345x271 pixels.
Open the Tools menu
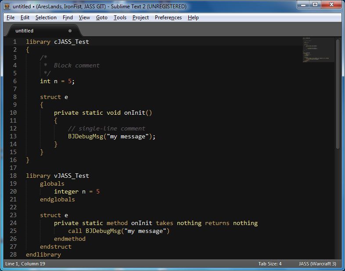(120, 18)
